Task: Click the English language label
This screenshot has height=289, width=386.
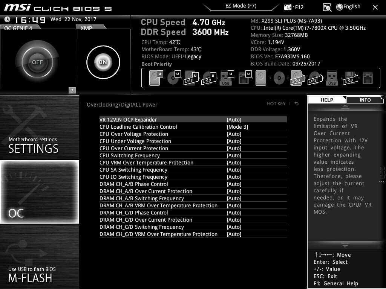Action: click(x=352, y=7)
